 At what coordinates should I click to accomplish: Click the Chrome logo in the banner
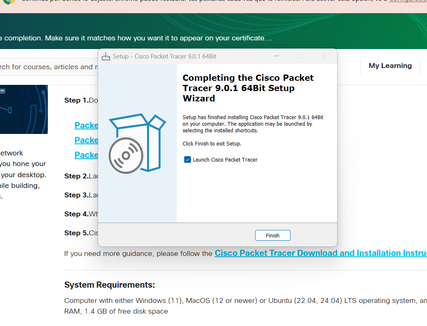pos(9,2)
